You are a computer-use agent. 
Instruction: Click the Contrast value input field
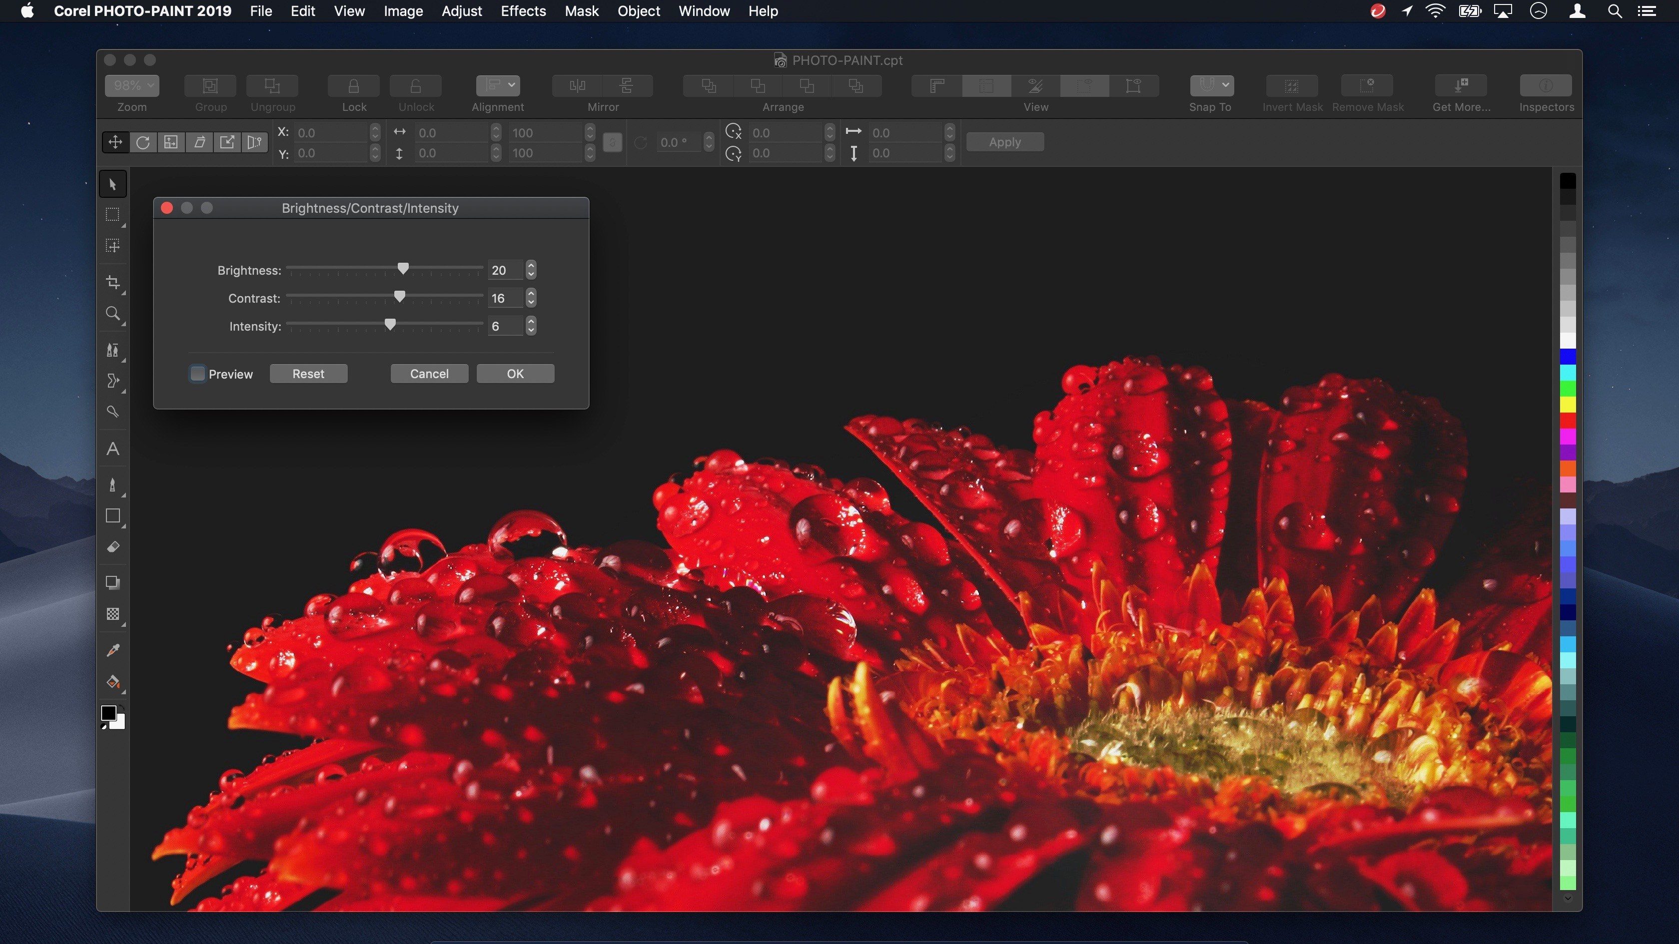point(504,297)
